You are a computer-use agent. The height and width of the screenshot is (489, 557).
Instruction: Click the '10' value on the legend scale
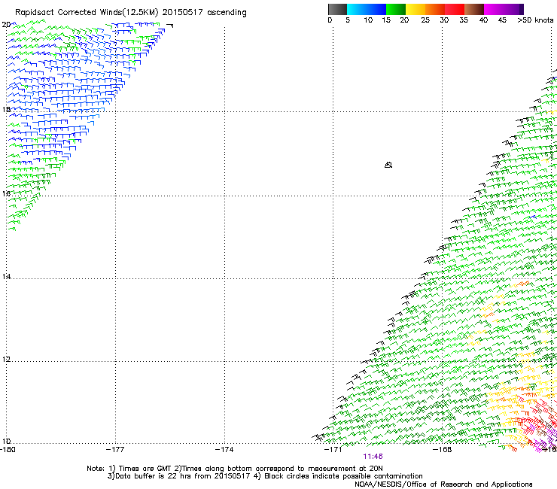click(368, 20)
